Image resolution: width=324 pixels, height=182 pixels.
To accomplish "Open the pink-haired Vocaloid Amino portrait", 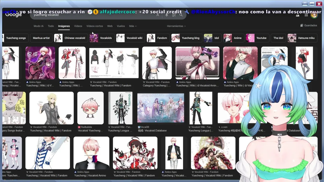I will tap(91, 153).
